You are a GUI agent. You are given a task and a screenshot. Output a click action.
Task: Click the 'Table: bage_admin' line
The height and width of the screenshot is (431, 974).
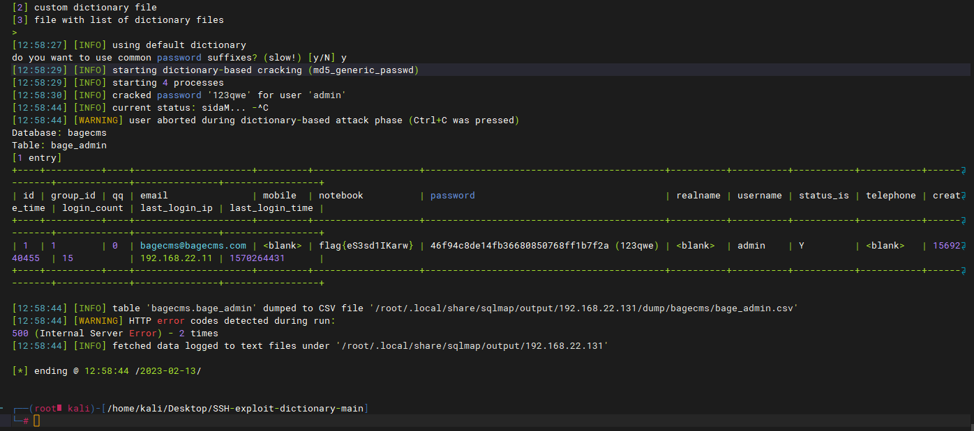point(59,146)
